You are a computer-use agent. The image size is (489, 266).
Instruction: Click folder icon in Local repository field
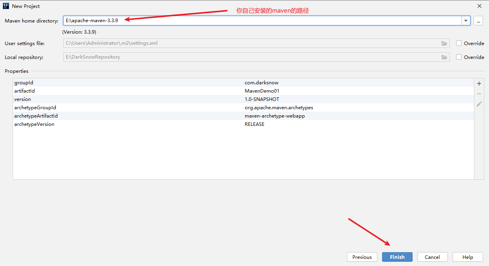coord(444,57)
